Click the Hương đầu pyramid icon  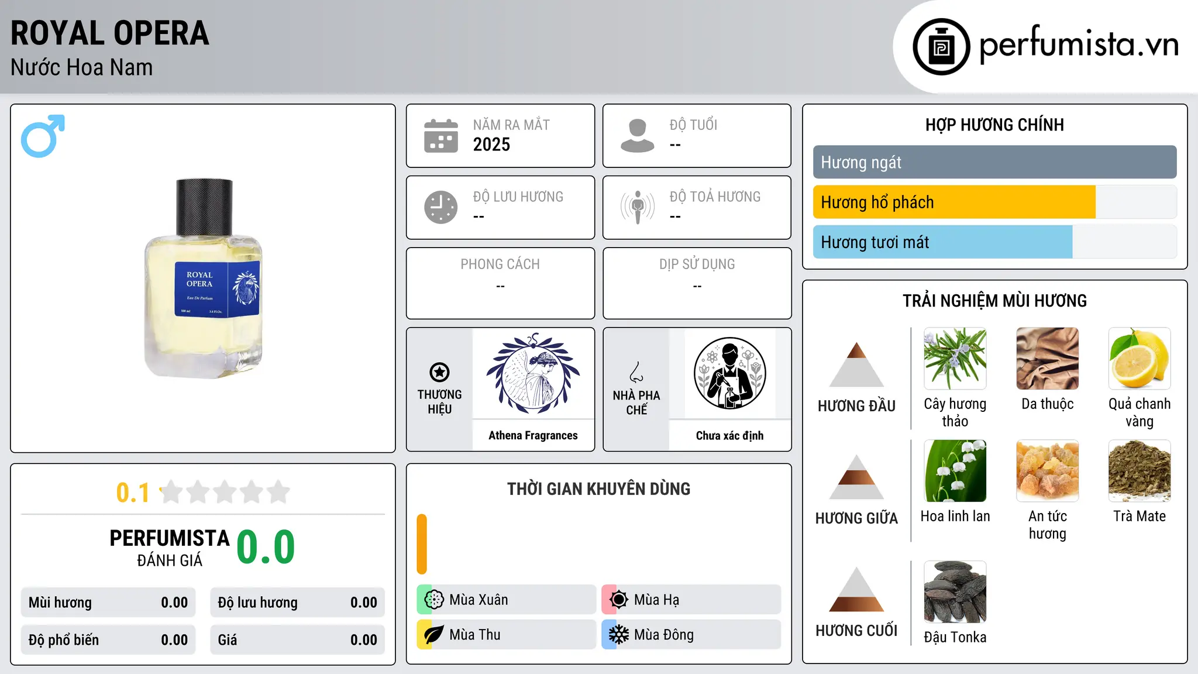pyautogui.click(x=856, y=364)
